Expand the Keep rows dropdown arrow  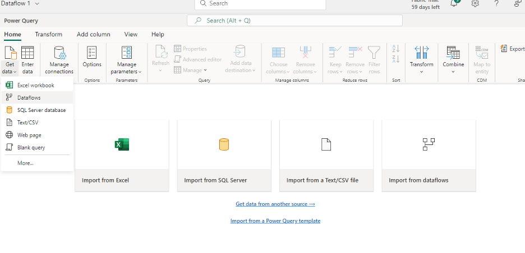(x=341, y=72)
